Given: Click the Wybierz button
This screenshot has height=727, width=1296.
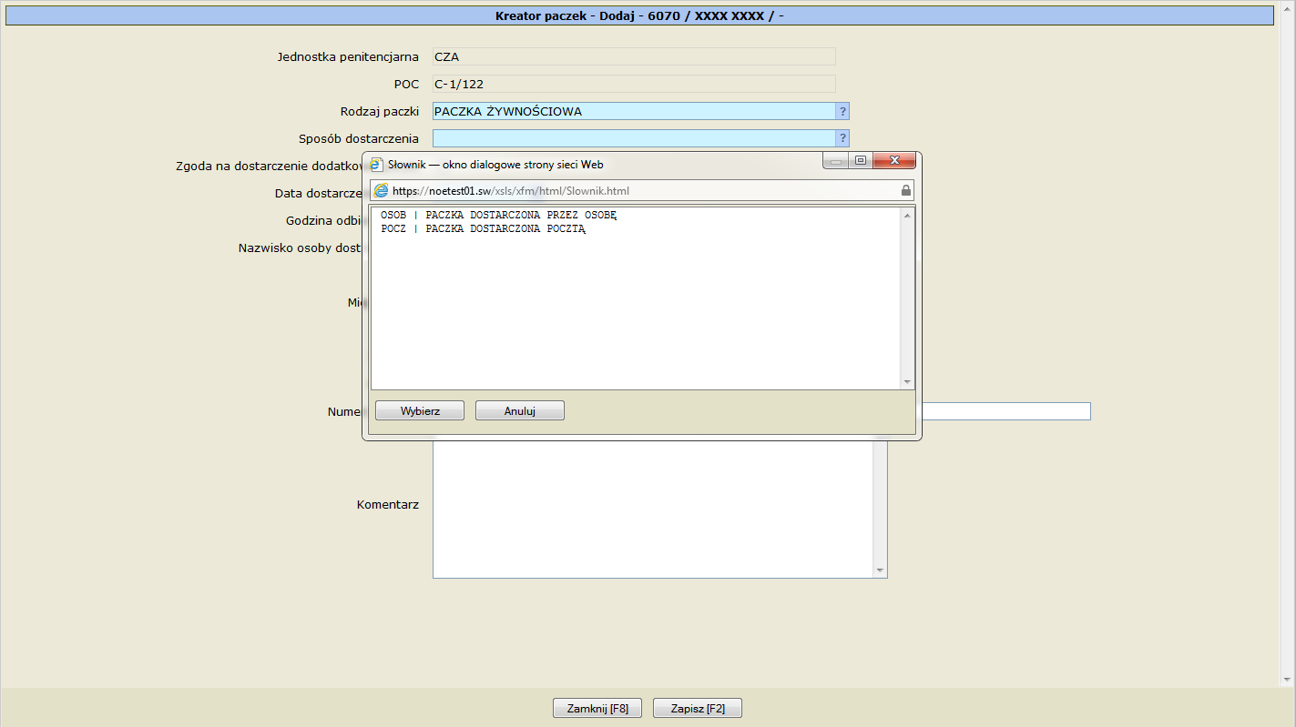Looking at the screenshot, I should (x=420, y=410).
